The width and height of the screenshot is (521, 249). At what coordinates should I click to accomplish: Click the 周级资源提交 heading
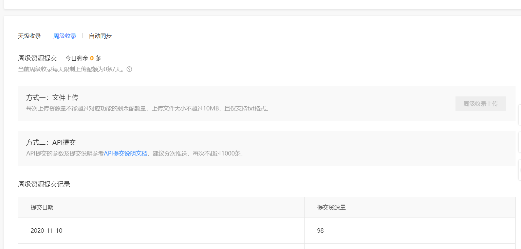[x=37, y=58]
